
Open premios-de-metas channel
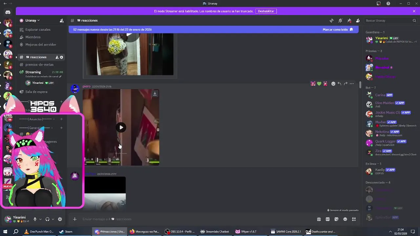click(39, 65)
